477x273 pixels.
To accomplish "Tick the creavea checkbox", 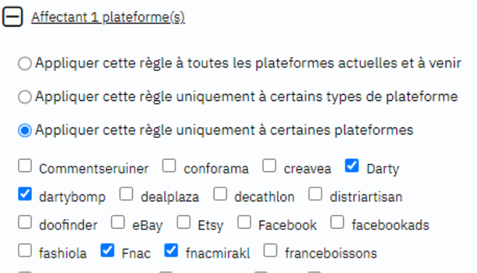I will coord(269,166).
